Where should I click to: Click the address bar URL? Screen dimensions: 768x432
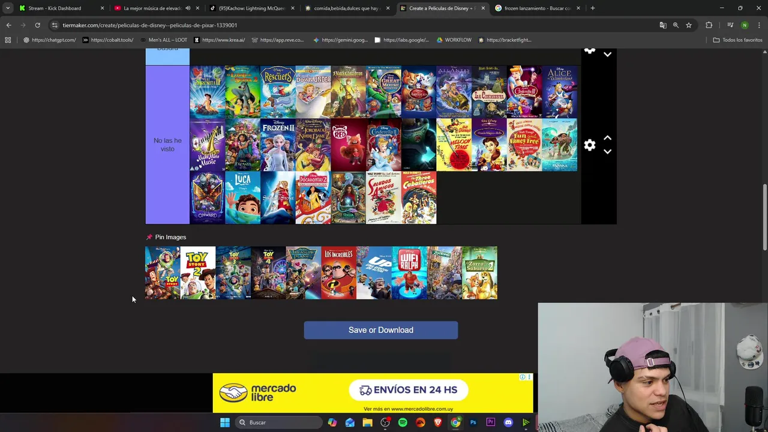[x=150, y=25]
